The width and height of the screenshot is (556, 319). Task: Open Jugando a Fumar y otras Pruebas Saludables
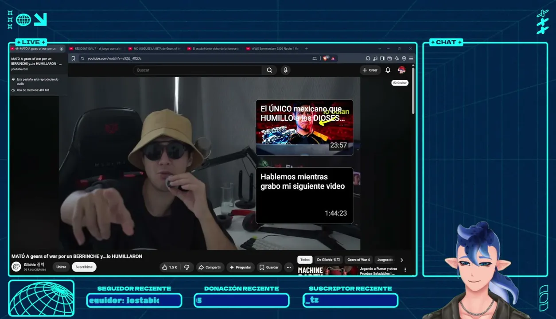(x=378, y=271)
